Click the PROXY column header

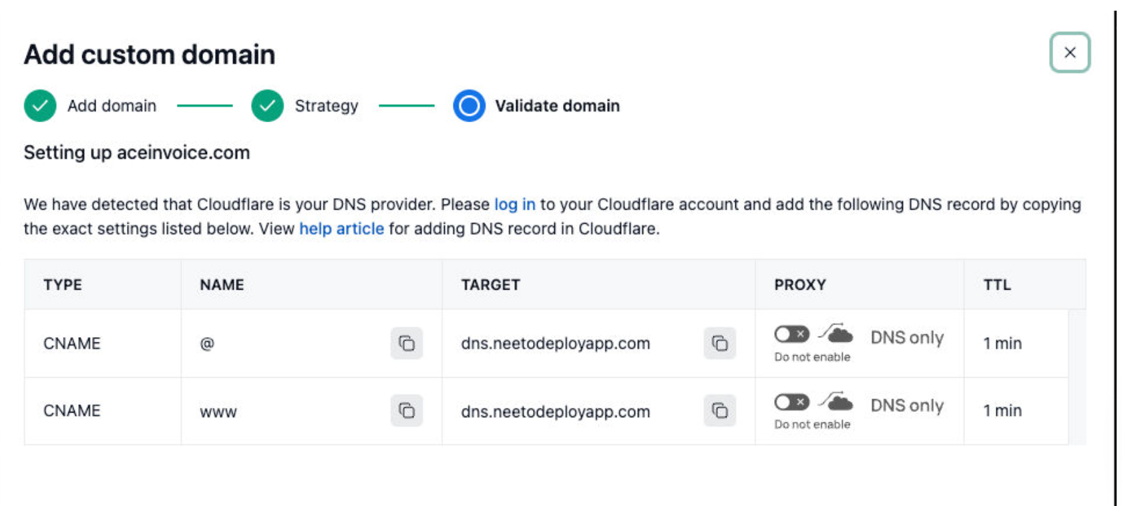pyautogui.click(x=800, y=284)
